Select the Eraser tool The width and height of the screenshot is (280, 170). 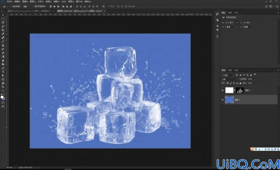3,53
